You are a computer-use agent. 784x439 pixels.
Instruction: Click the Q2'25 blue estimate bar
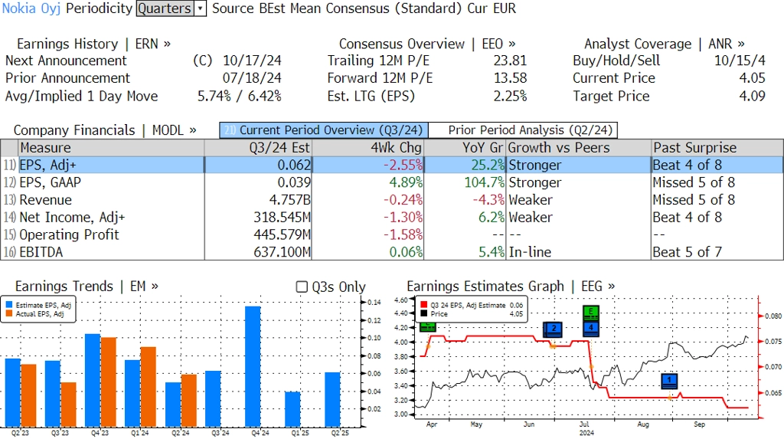[332, 399]
